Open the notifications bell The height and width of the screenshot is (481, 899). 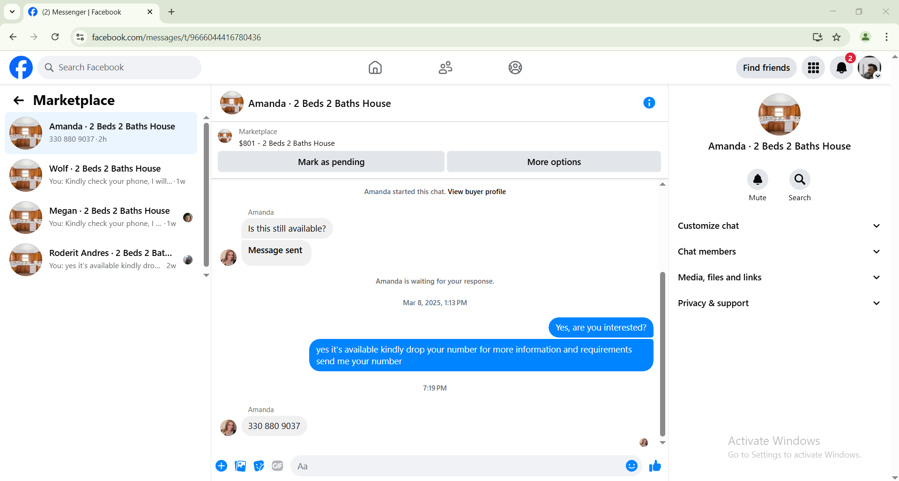pyautogui.click(x=841, y=68)
